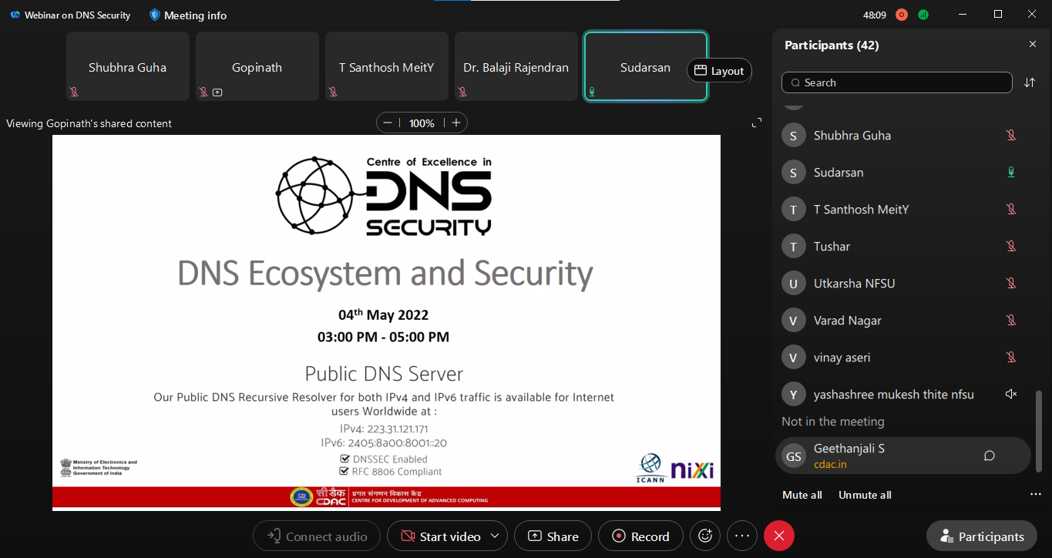1052x558 pixels.
Task: Click Participants (42) panel heading
Action: [832, 45]
